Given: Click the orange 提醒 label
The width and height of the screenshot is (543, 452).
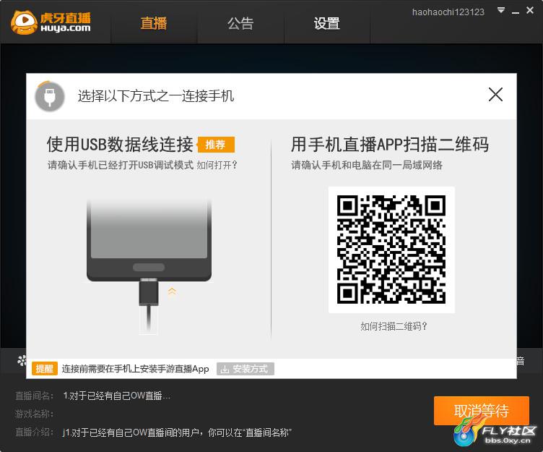Looking at the screenshot, I should [44, 368].
